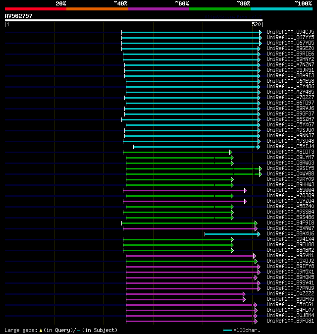317x334 pixels.
Task: Click the UniRef100_A7Q227 label
Action: [x=290, y=97]
